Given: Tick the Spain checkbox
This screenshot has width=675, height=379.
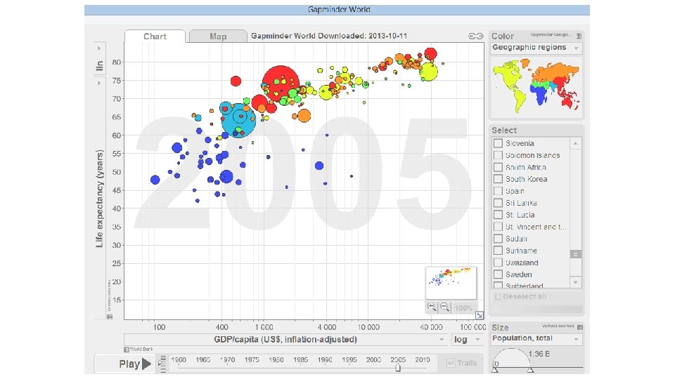Looking at the screenshot, I should tap(498, 191).
